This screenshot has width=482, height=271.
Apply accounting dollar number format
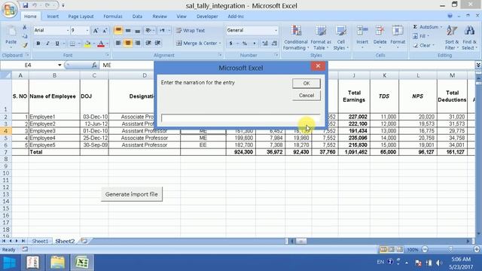click(x=231, y=44)
